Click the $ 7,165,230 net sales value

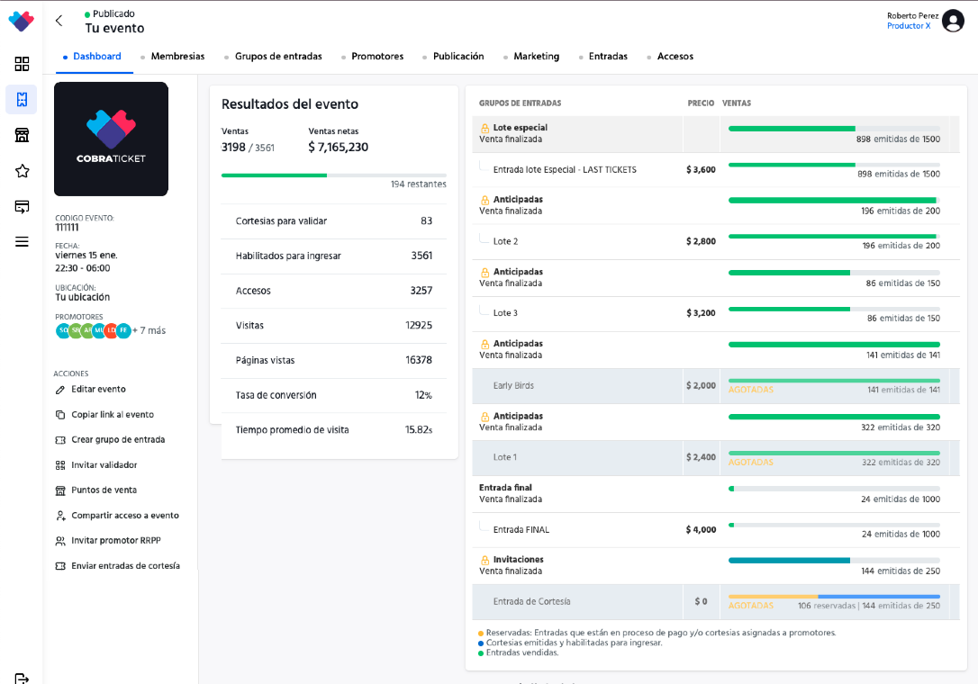(338, 148)
